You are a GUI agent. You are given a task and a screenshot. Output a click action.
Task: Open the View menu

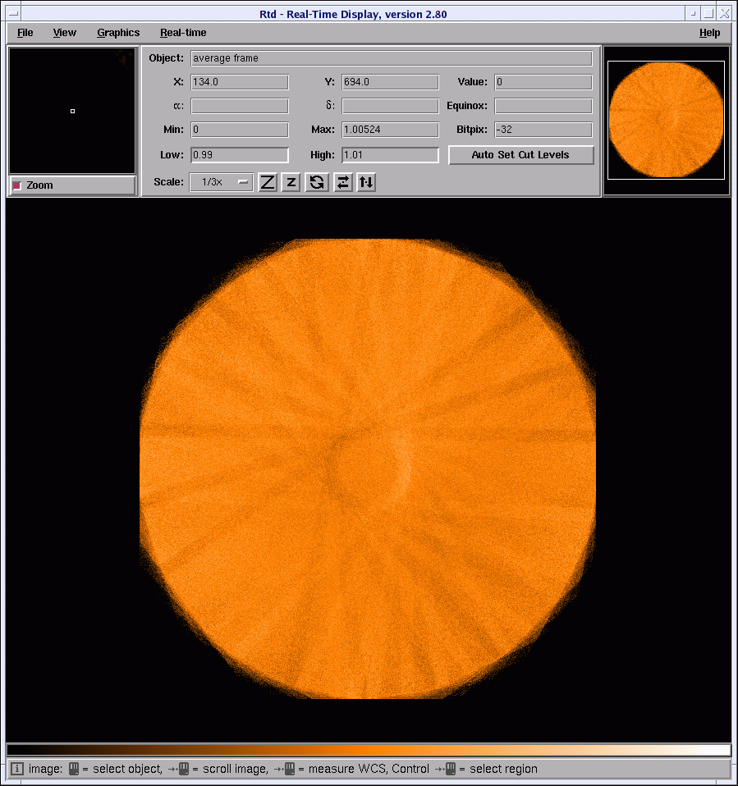pyautogui.click(x=65, y=33)
